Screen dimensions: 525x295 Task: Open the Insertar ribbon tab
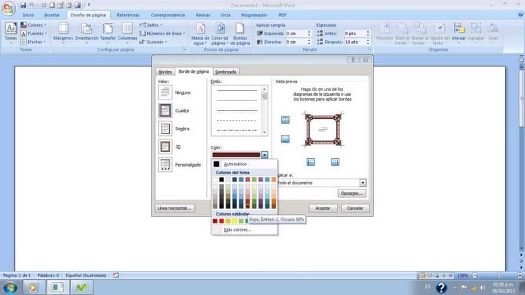click(52, 15)
